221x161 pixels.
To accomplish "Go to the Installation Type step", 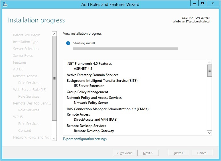I will click(x=26, y=42).
